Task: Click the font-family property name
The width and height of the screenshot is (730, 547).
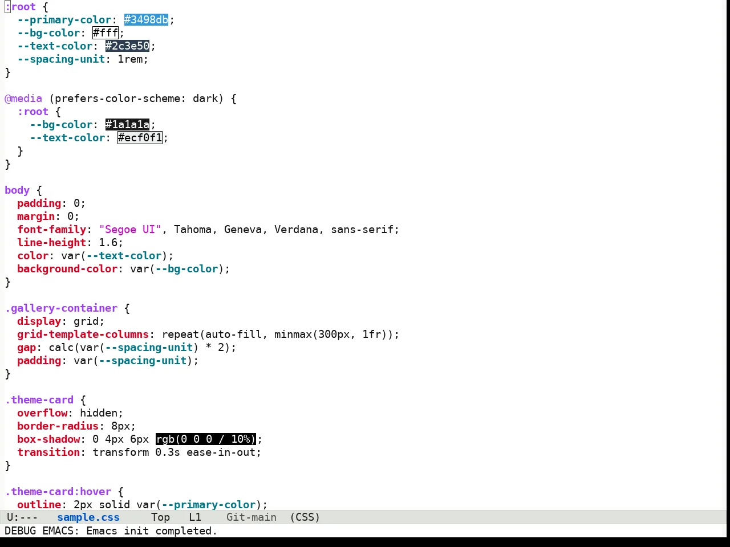Action: pyautogui.click(x=52, y=230)
